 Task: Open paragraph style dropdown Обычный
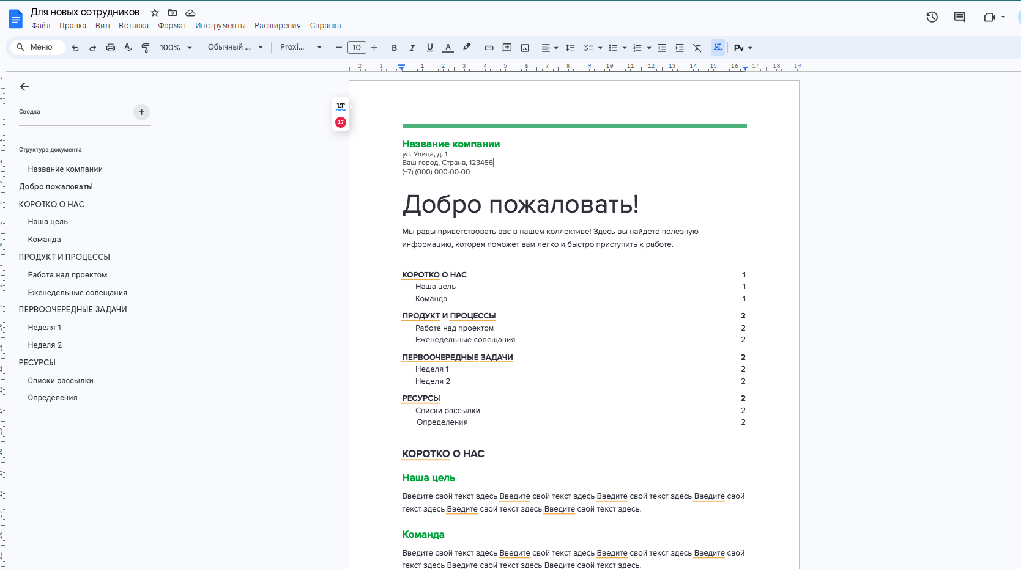(x=236, y=47)
